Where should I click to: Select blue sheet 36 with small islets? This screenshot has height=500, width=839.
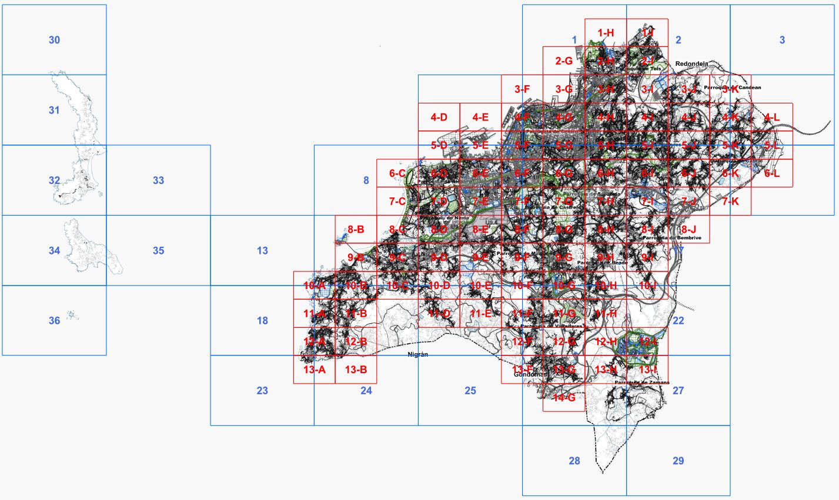[x=54, y=321]
